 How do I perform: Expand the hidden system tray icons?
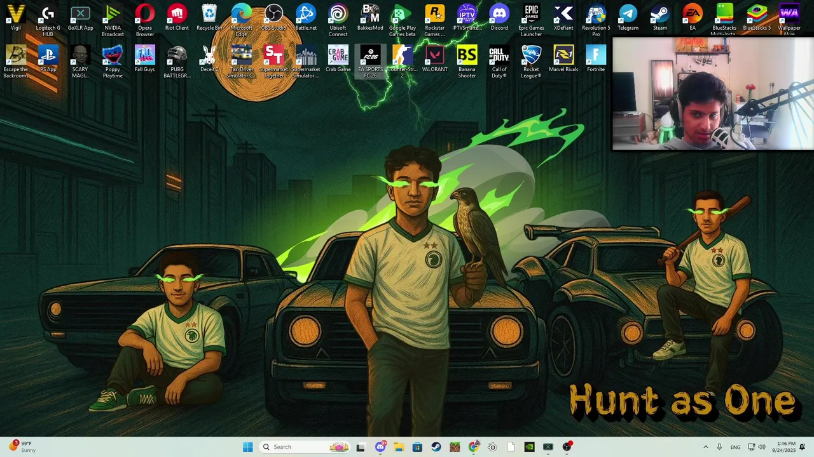[x=705, y=447]
